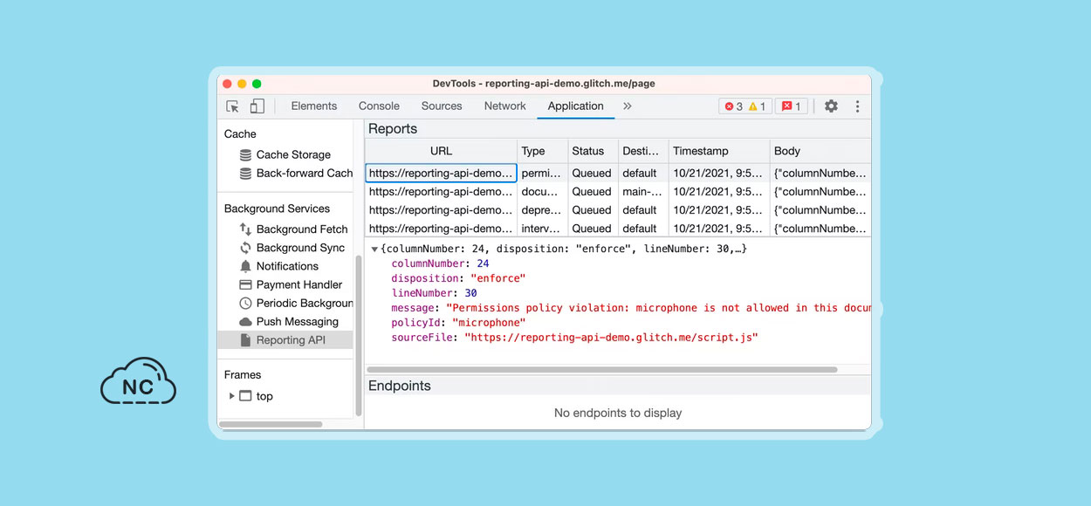The image size is (1091, 506).
Task: Select the 'depre...' type cell
Action: point(543,209)
